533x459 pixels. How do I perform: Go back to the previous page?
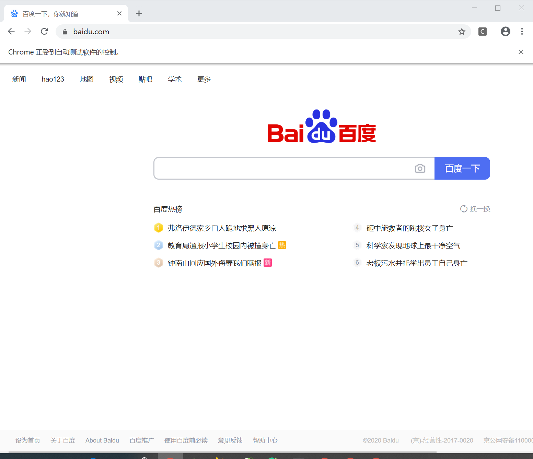11,32
